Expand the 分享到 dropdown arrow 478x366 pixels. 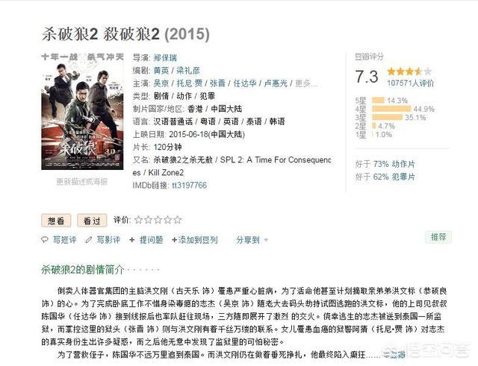tap(266, 240)
